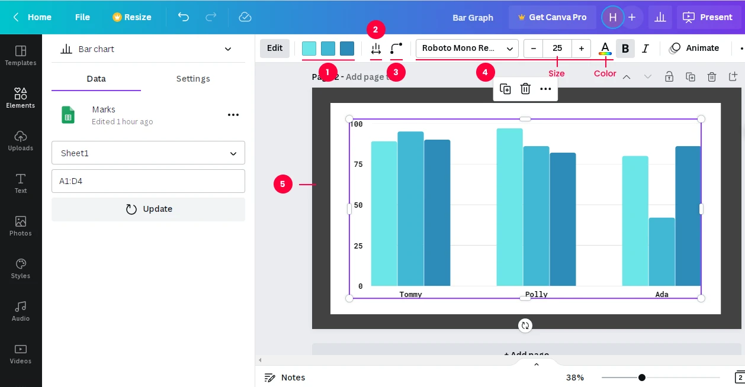Switch to the Settings tab
745x387 pixels.
tap(193, 79)
